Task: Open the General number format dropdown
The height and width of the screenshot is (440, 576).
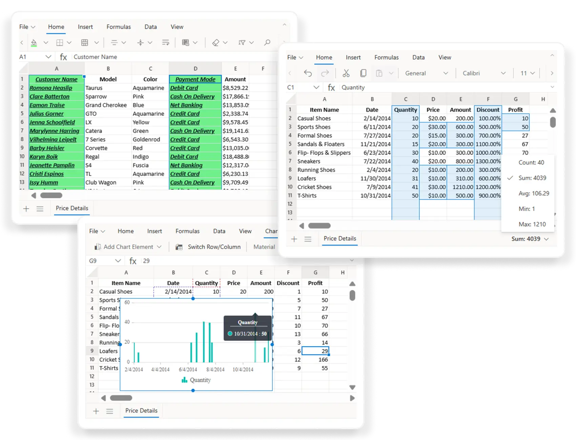Action: click(426, 73)
